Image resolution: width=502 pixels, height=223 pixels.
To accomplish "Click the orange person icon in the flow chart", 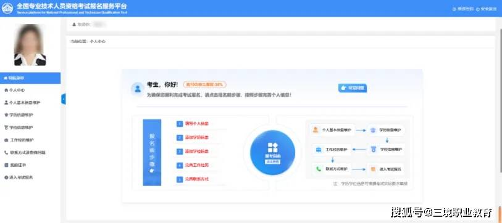I will pyautogui.click(x=316, y=130).
